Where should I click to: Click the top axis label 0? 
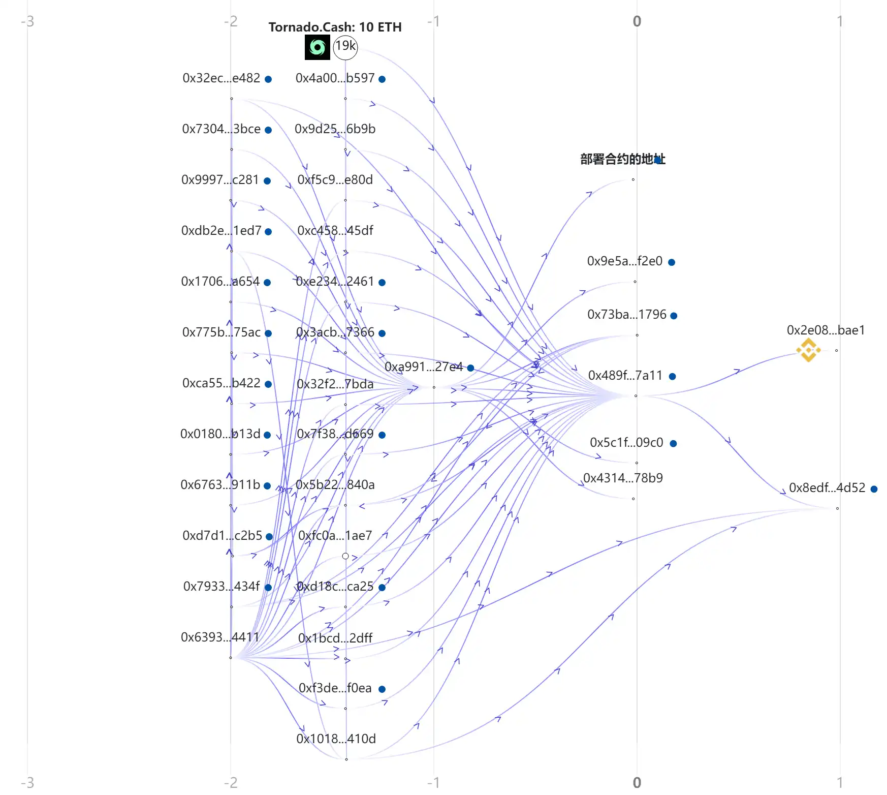[x=637, y=21]
